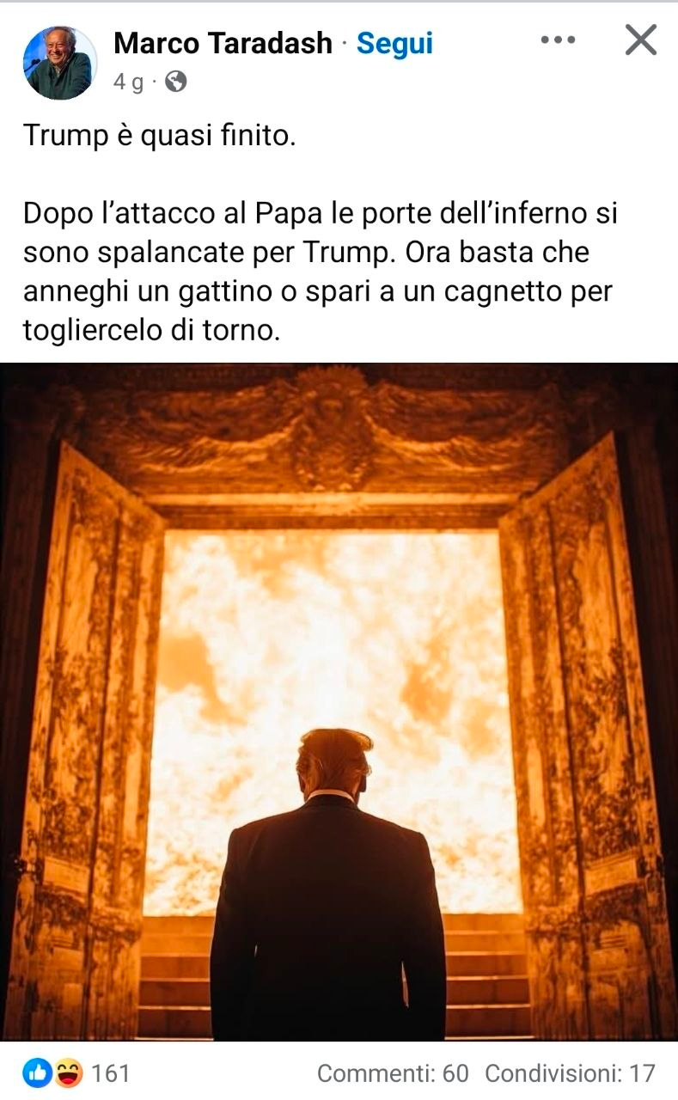The width and height of the screenshot is (678, 1100).
Task: Click the globe public-visibility icon
Action: click(175, 82)
